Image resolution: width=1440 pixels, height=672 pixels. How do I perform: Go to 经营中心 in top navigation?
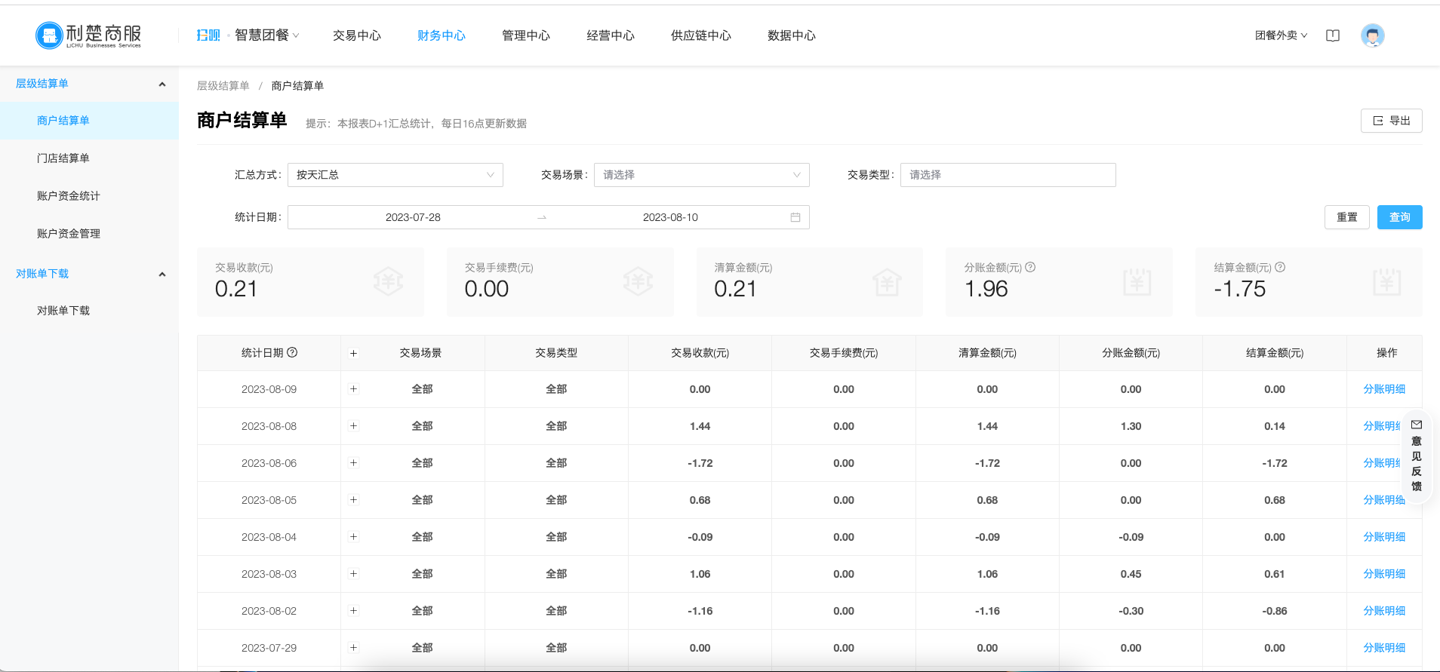(611, 35)
